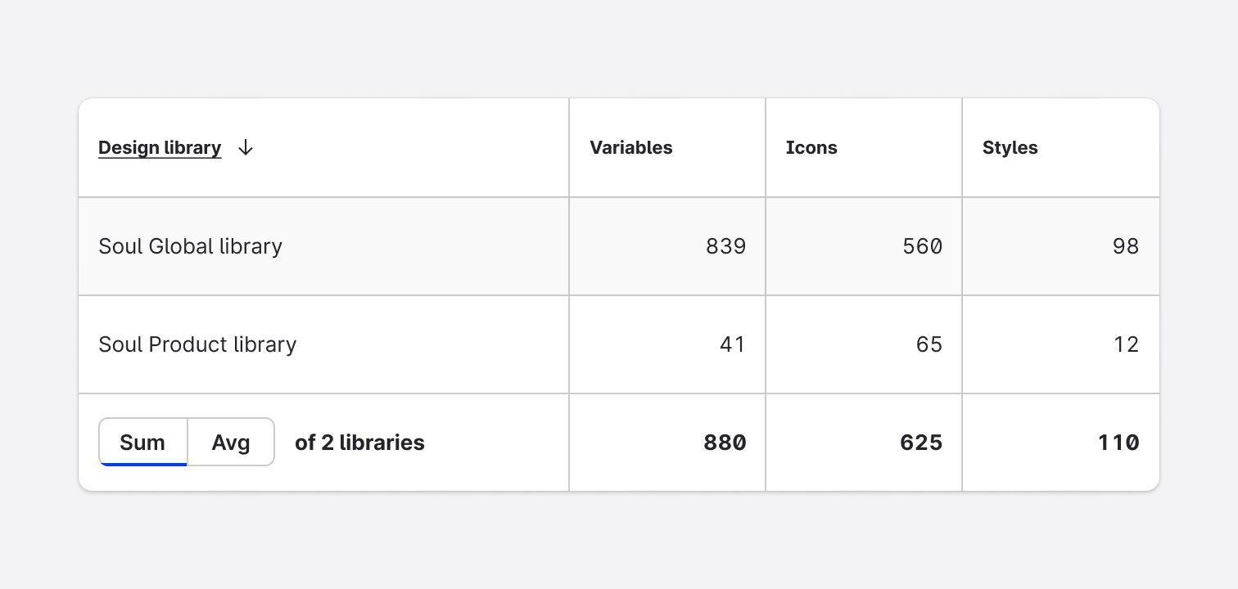This screenshot has height=589, width=1238.
Task: Select the Styles column header
Action: click(x=1010, y=148)
